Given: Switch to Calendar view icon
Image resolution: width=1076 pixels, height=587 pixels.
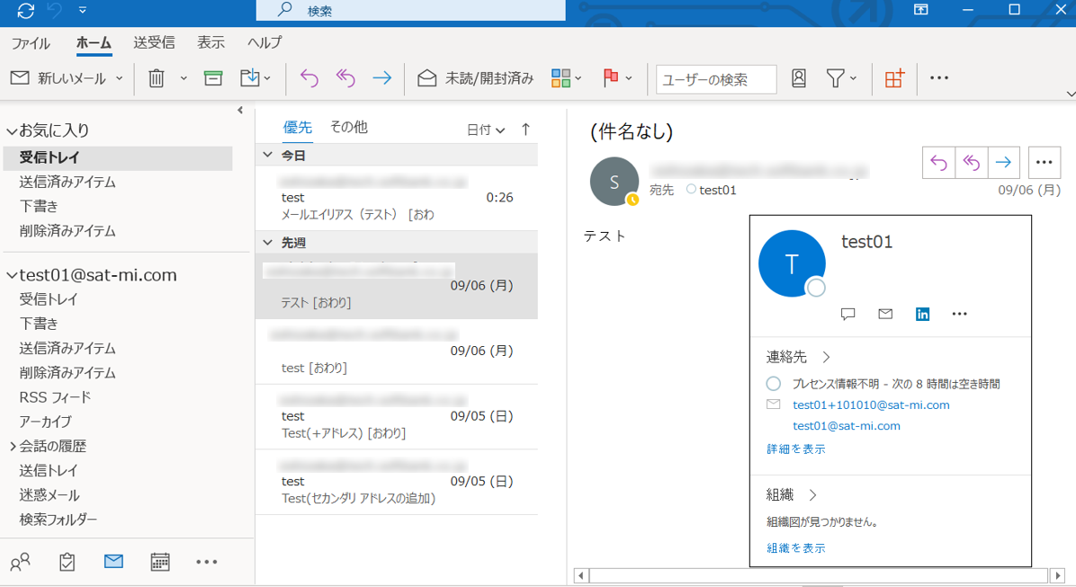Looking at the screenshot, I should click(160, 562).
